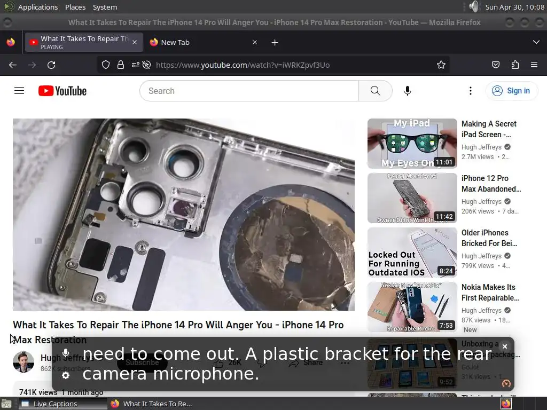The image size is (547, 410).
Task: Open the YouTube guide hamburger menu
Action: tap(19, 91)
